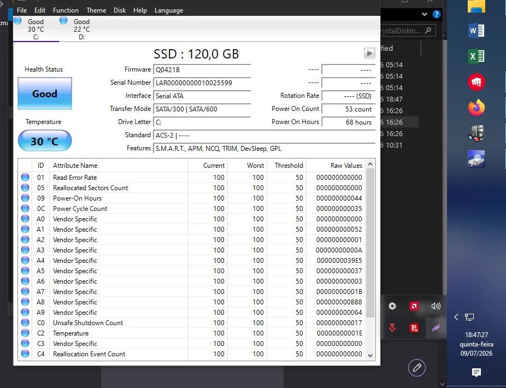Click the status orb in row A4
Viewport: 506px width, 388px height.
click(25, 260)
